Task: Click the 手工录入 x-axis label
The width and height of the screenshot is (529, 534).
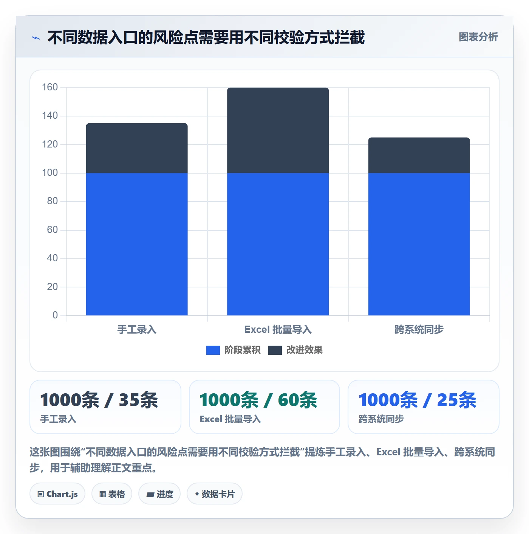Action: tap(137, 330)
